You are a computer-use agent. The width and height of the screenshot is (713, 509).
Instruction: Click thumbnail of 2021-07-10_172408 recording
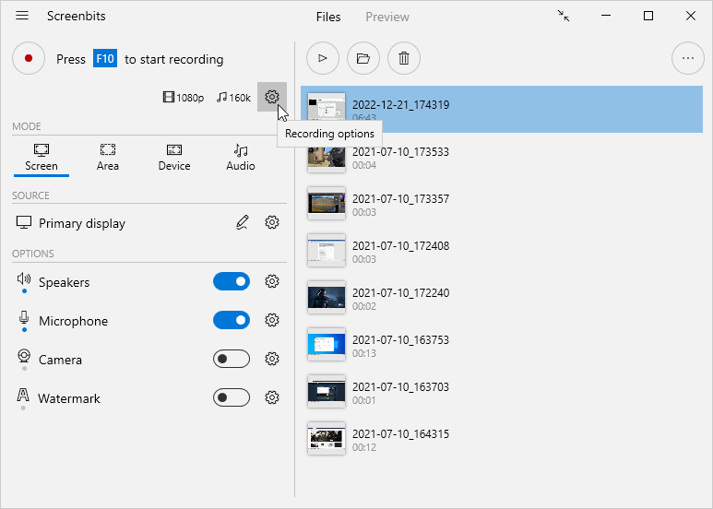pyautogui.click(x=327, y=251)
